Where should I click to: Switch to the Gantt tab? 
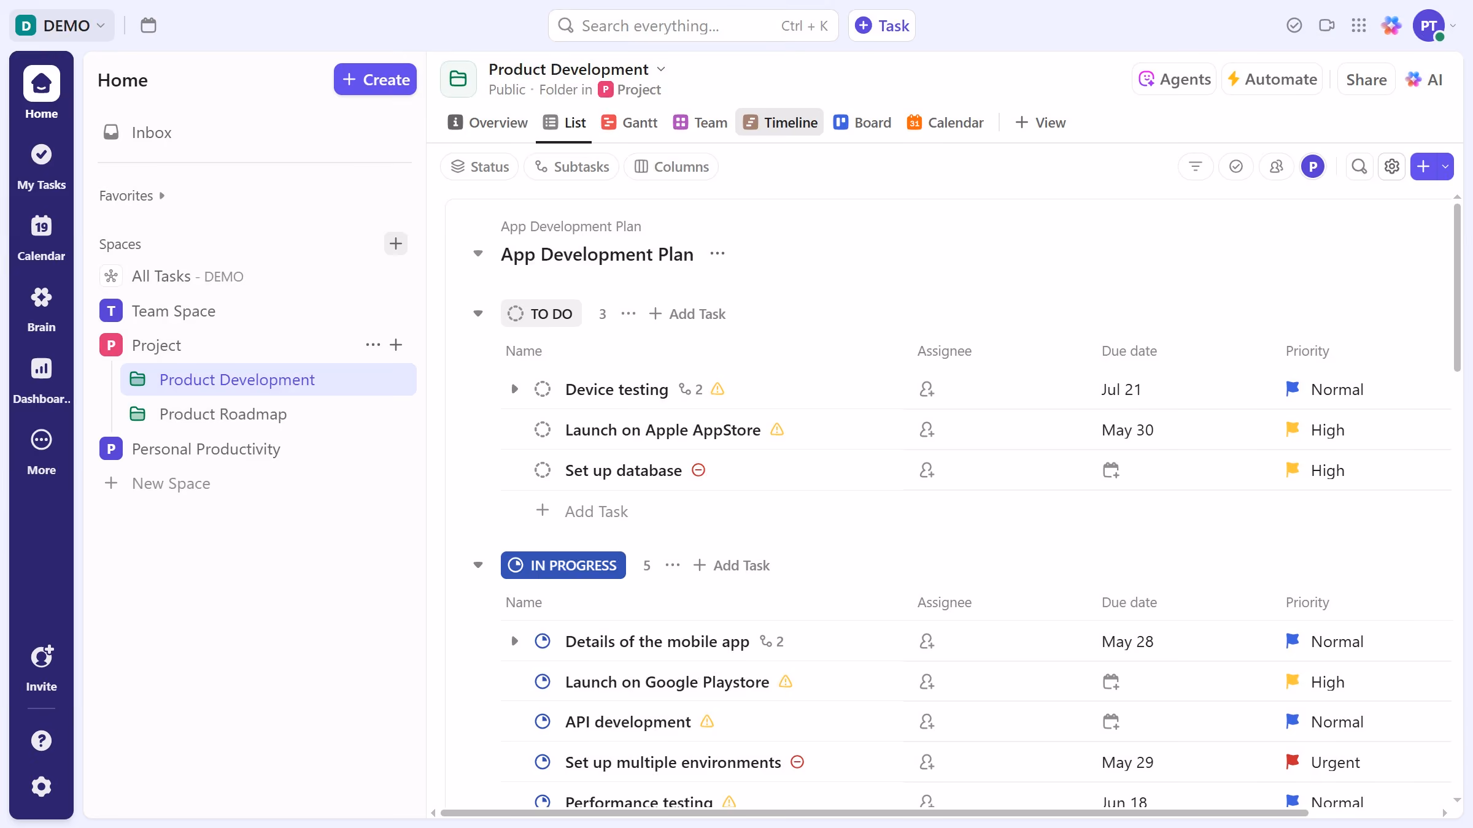[629, 123]
